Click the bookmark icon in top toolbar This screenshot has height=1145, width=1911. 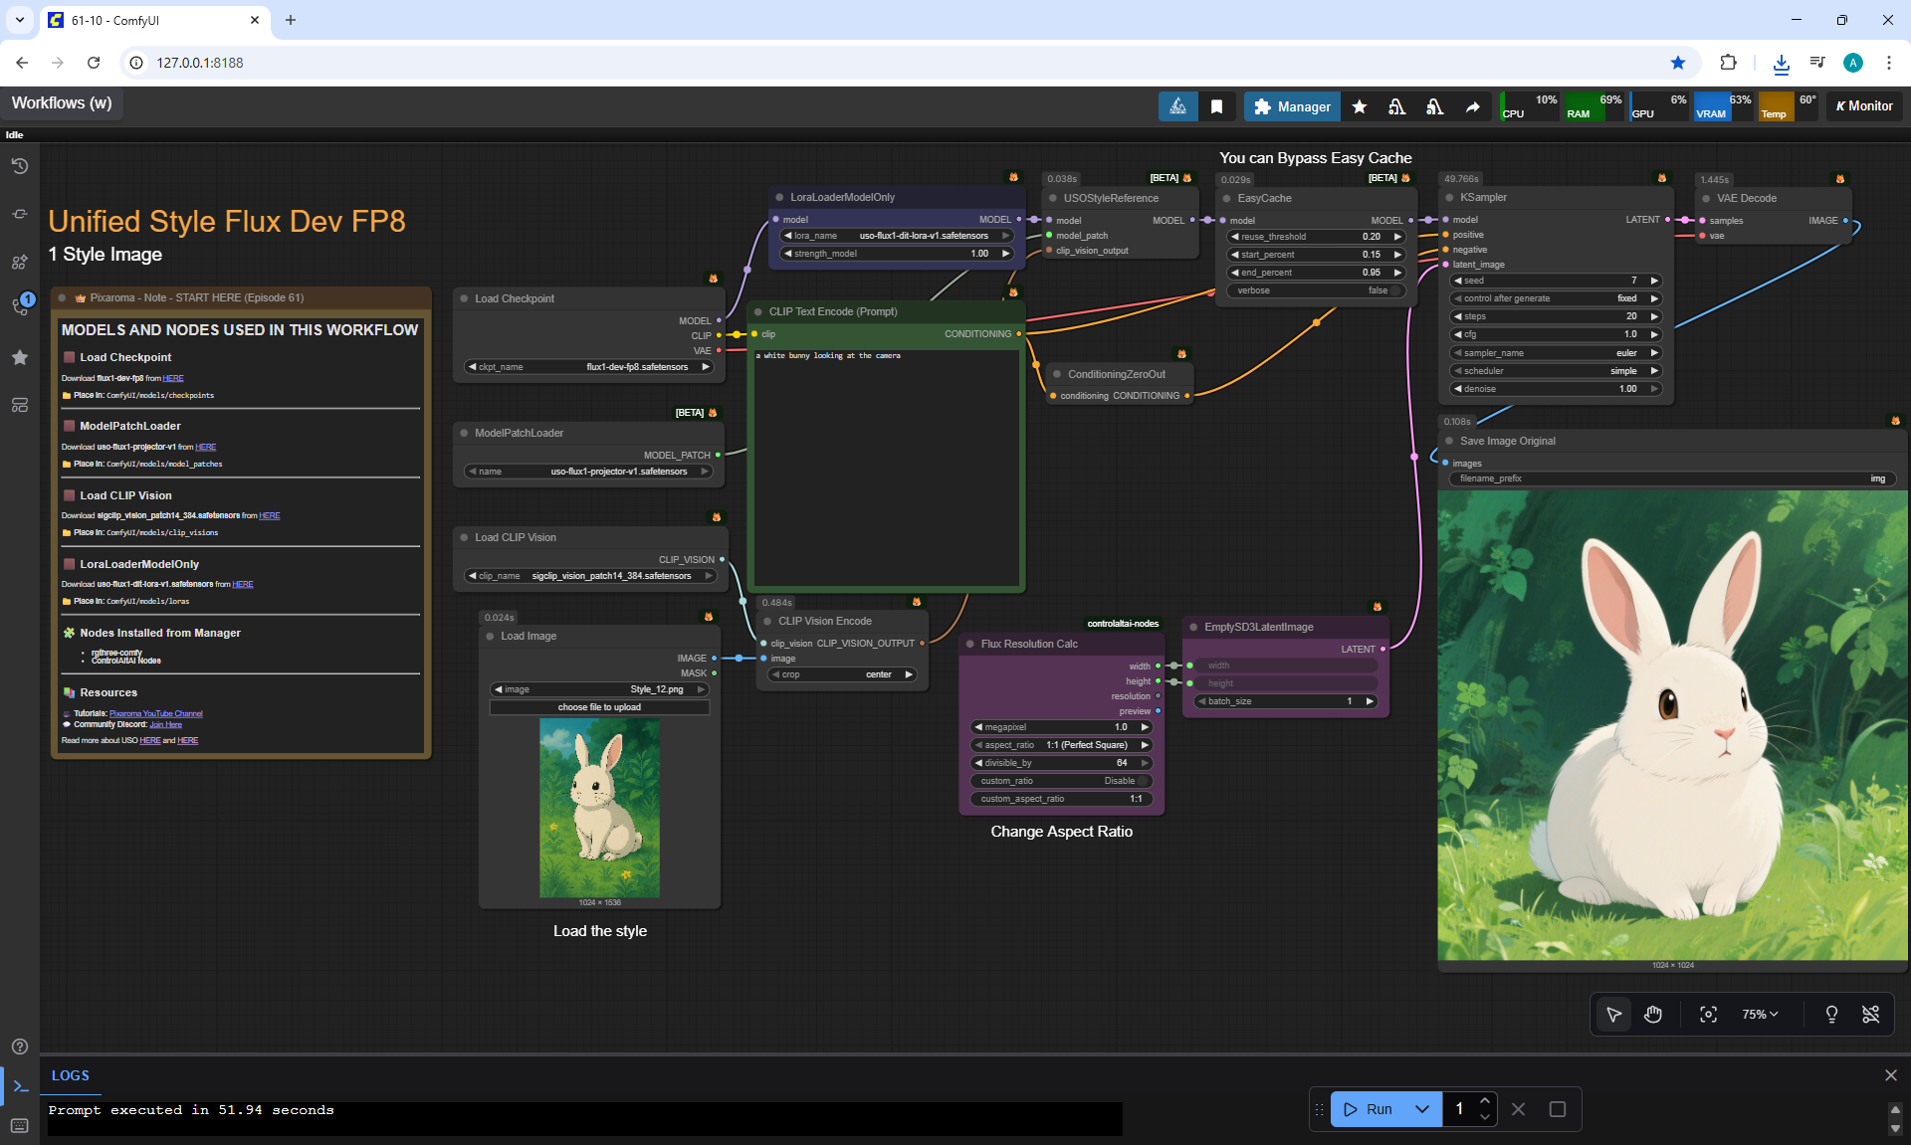point(1216,106)
